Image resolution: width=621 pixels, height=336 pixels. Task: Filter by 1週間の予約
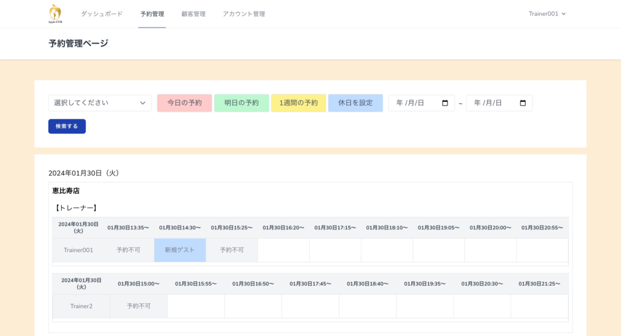298,103
